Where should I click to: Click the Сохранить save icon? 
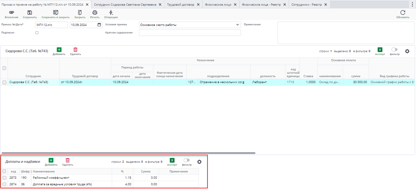point(30,13)
